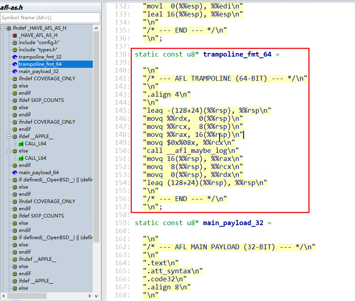Click the icon beside first ifdef SKIP_COUNTS

click(15, 100)
